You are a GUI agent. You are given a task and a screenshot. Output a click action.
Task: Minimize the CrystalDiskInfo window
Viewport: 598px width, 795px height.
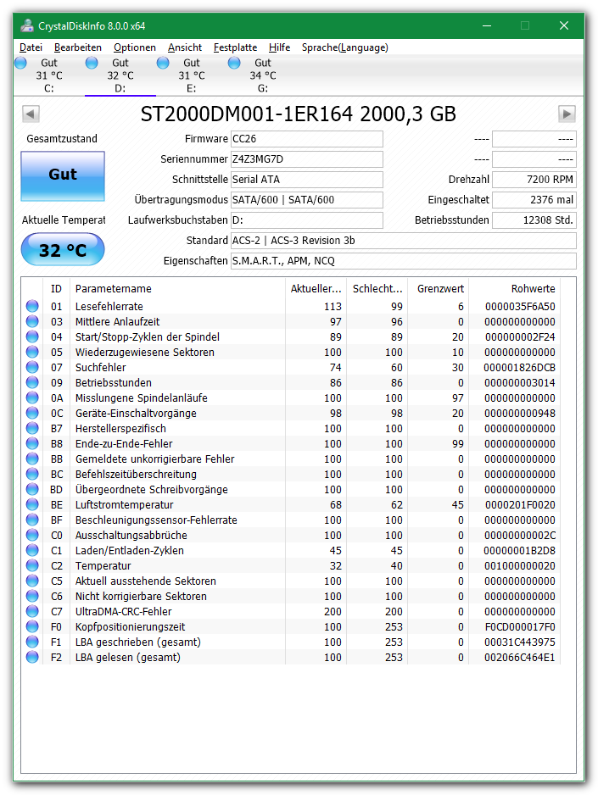coord(486,25)
